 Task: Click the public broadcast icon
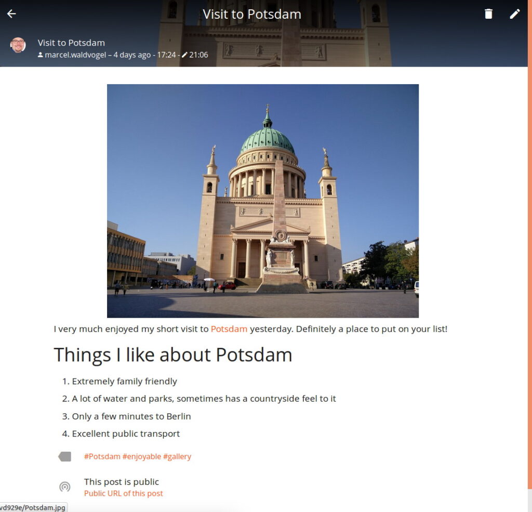tap(65, 487)
